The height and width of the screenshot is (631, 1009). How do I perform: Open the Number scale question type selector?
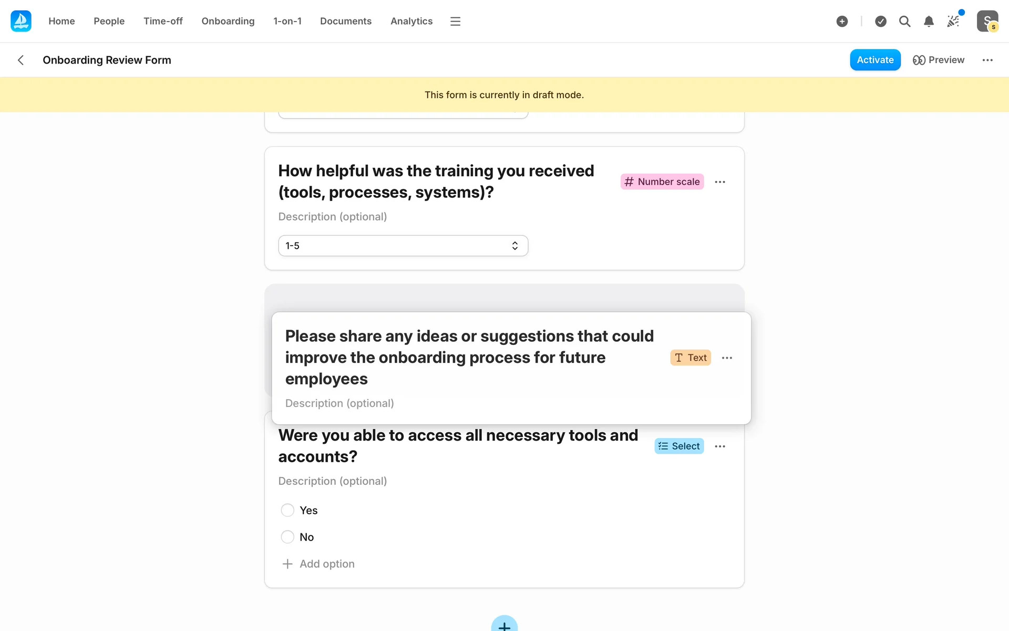(x=662, y=181)
